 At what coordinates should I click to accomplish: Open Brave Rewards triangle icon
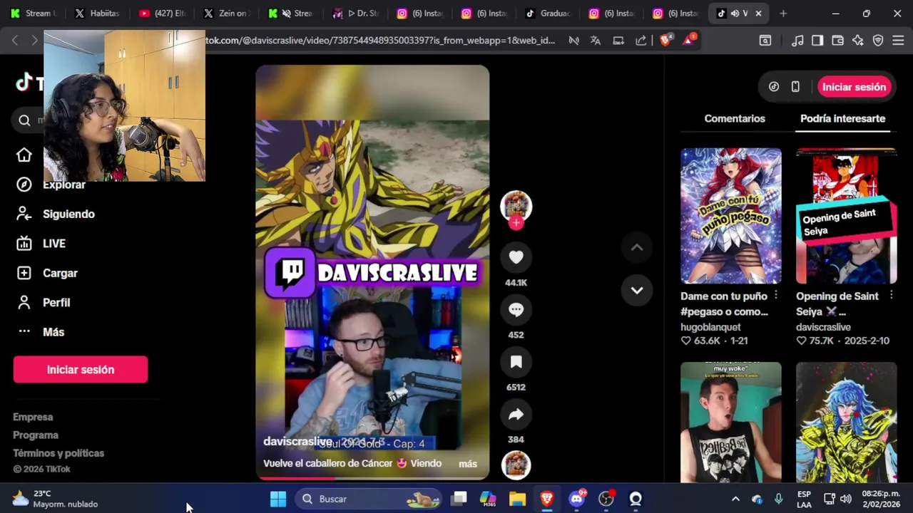click(688, 41)
